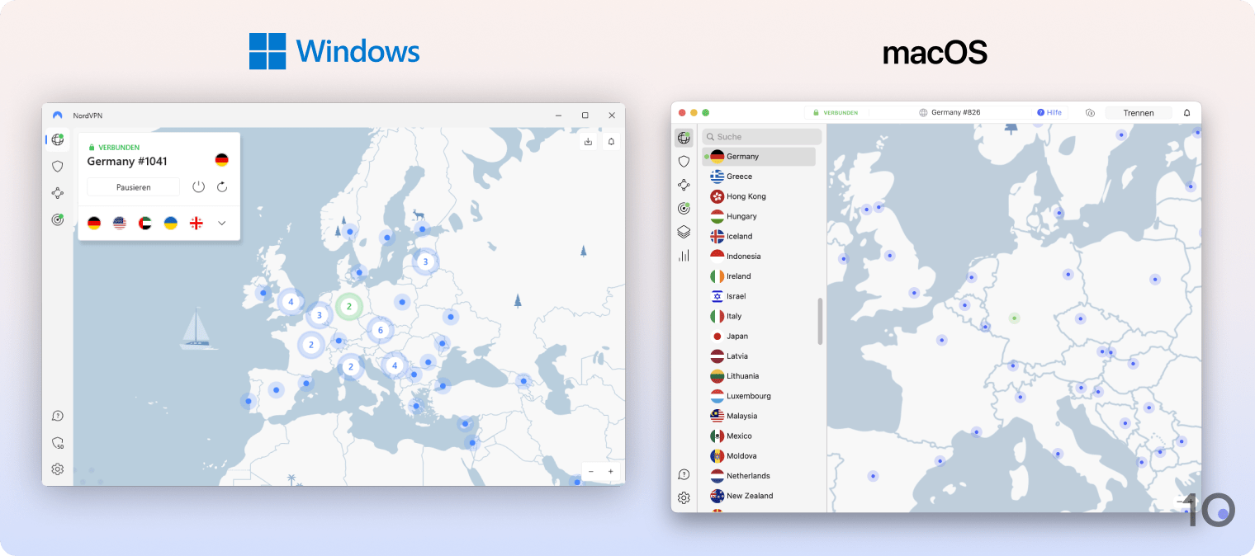Click the green cluster marker 2 over Germany
The width and height of the screenshot is (1255, 556).
(x=348, y=306)
